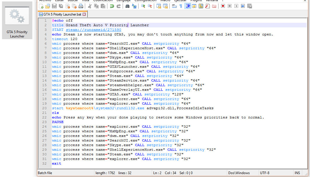Click the New file toolbar icon
The image size is (310, 177).
[41, 6]
